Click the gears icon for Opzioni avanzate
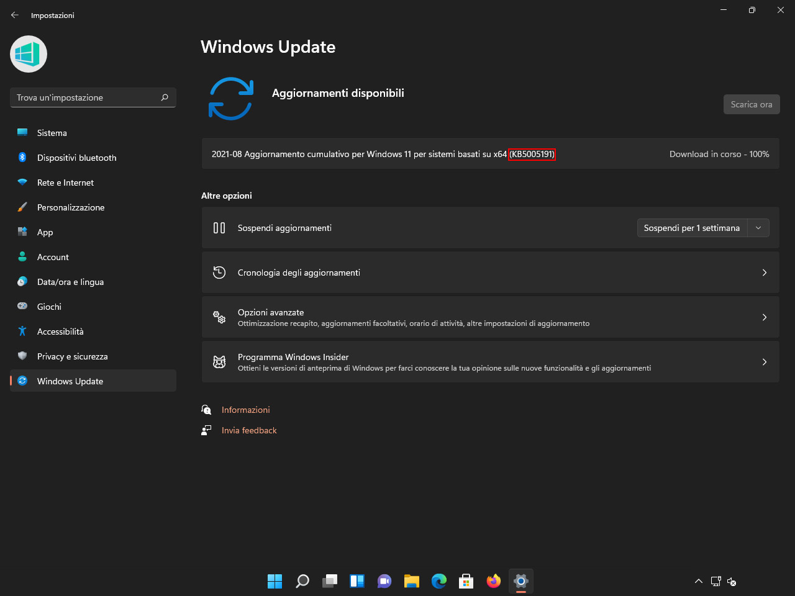Viewport: 795px width, 596px height. click(219, 317)
